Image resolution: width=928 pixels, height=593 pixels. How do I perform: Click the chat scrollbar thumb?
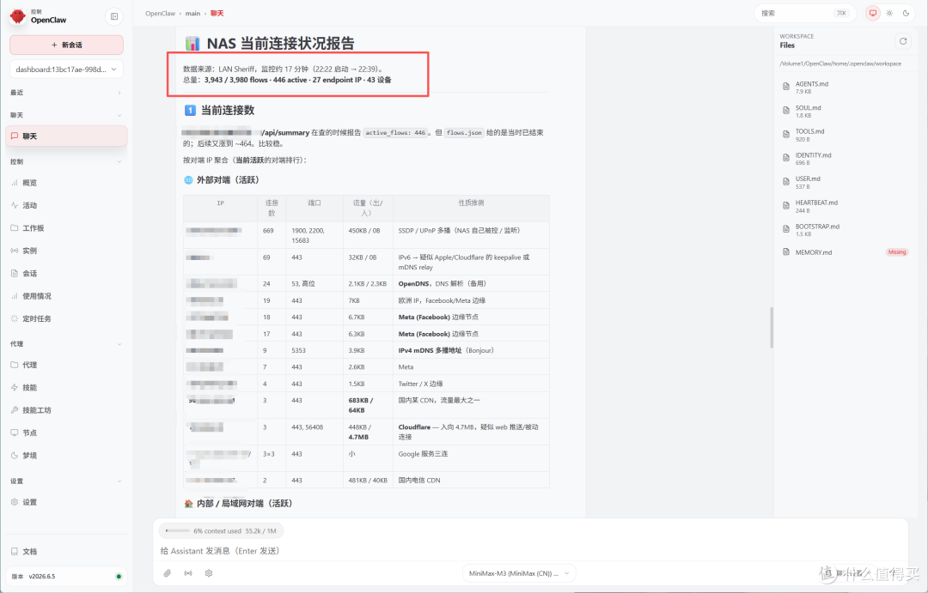[772, 327]
